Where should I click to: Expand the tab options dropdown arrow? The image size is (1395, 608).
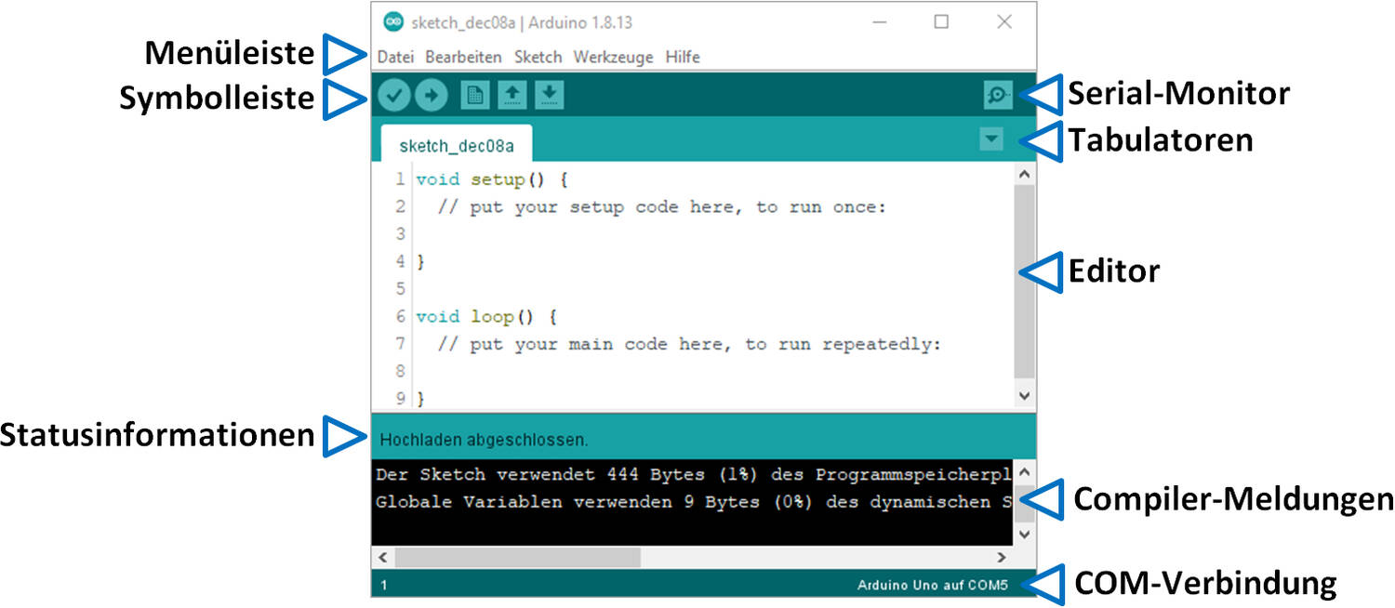(992, 139)
